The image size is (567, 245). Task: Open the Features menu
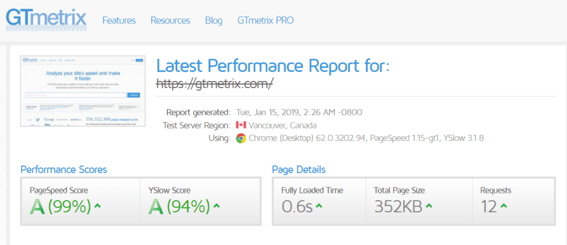119,21
